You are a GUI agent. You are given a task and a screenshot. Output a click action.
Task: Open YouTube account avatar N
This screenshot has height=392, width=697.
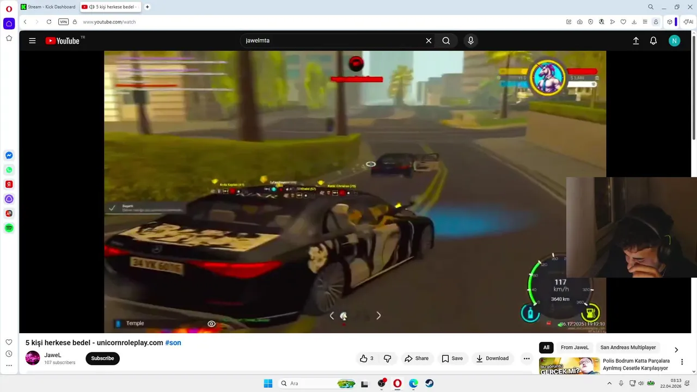click(x=674, y=40)
